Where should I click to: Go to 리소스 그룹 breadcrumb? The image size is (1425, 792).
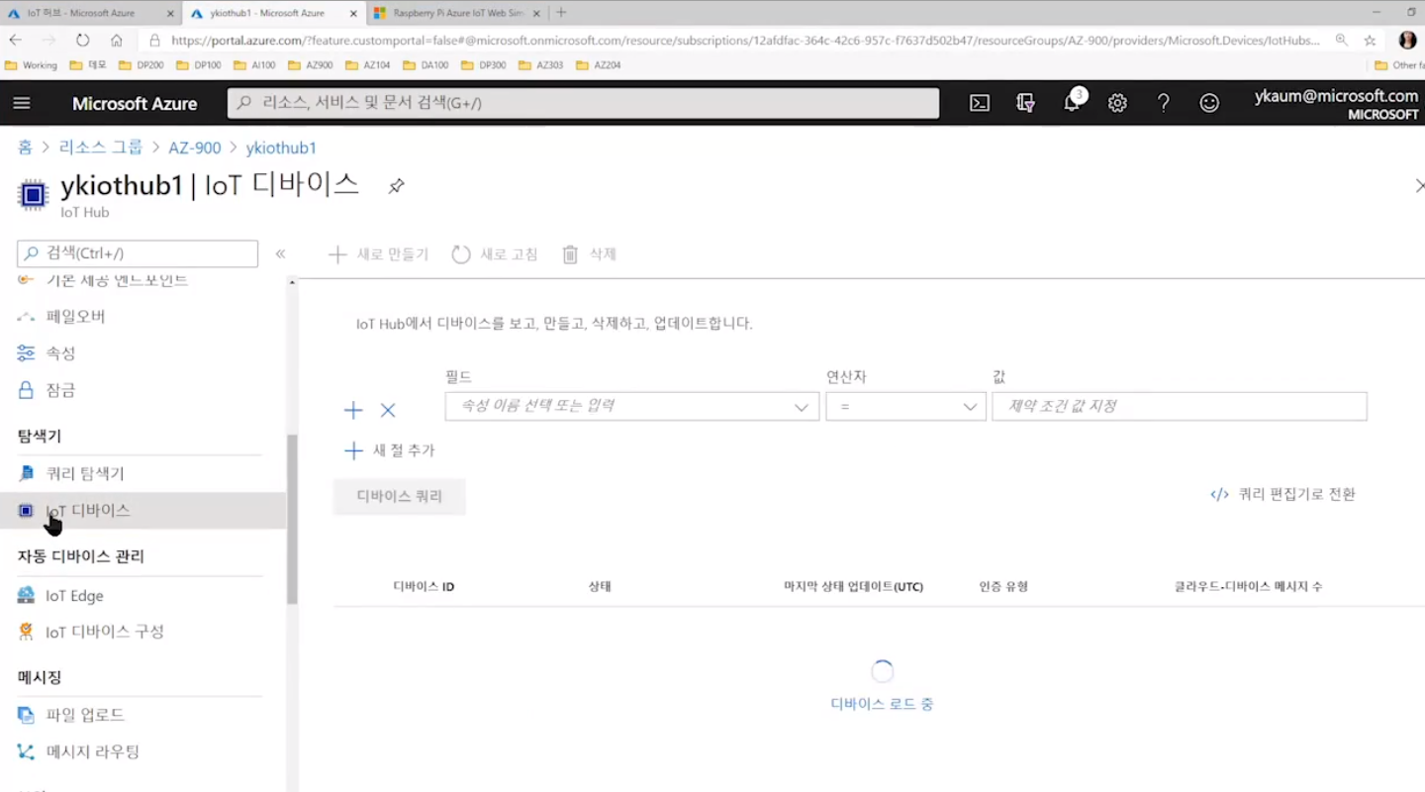101,148
